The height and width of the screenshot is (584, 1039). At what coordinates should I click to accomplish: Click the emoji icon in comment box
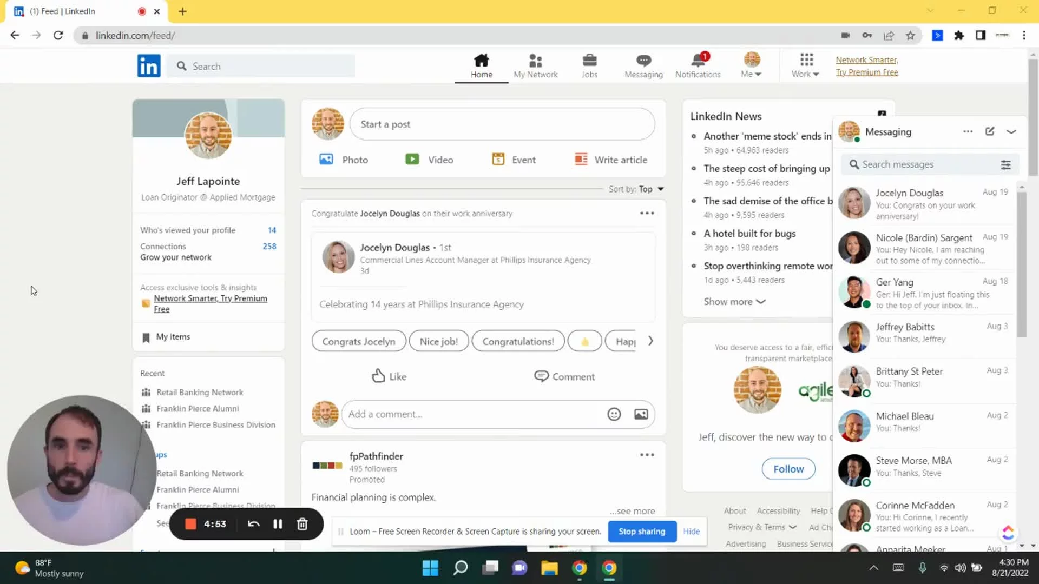[614, 414]
